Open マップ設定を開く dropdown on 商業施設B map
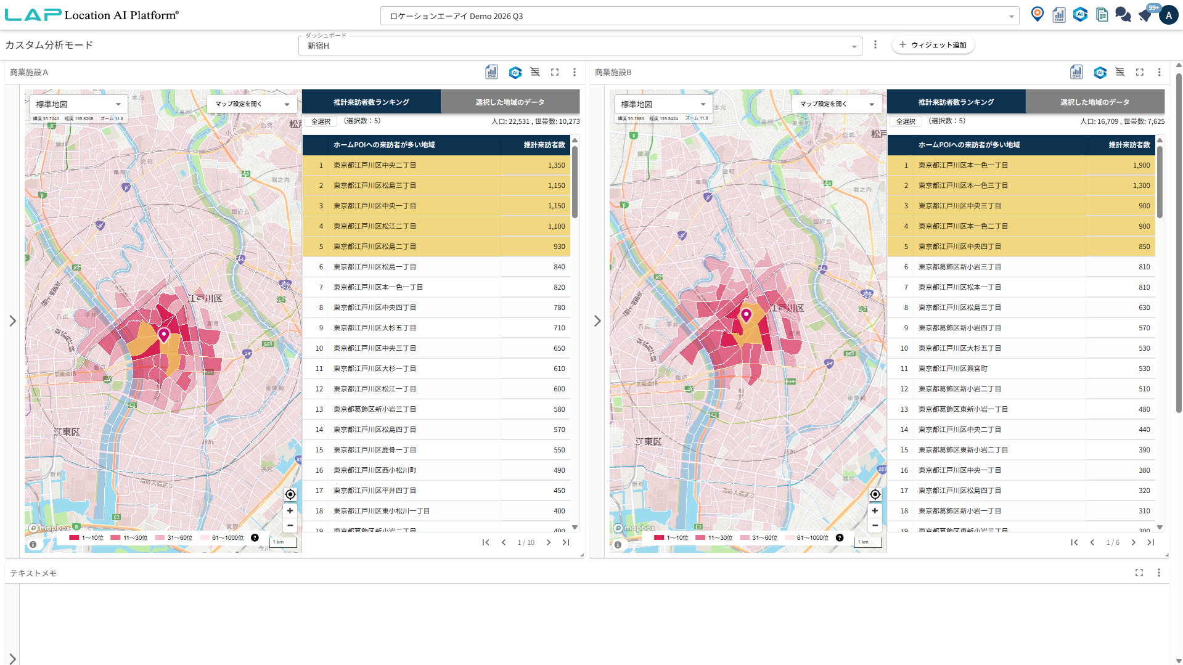The height and width of the screenshot is (665, 1183). (x=837, y=104)
